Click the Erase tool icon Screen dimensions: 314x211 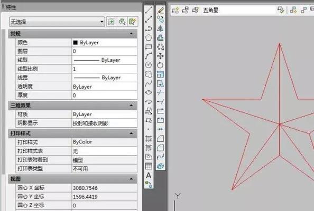click(160, 10)
